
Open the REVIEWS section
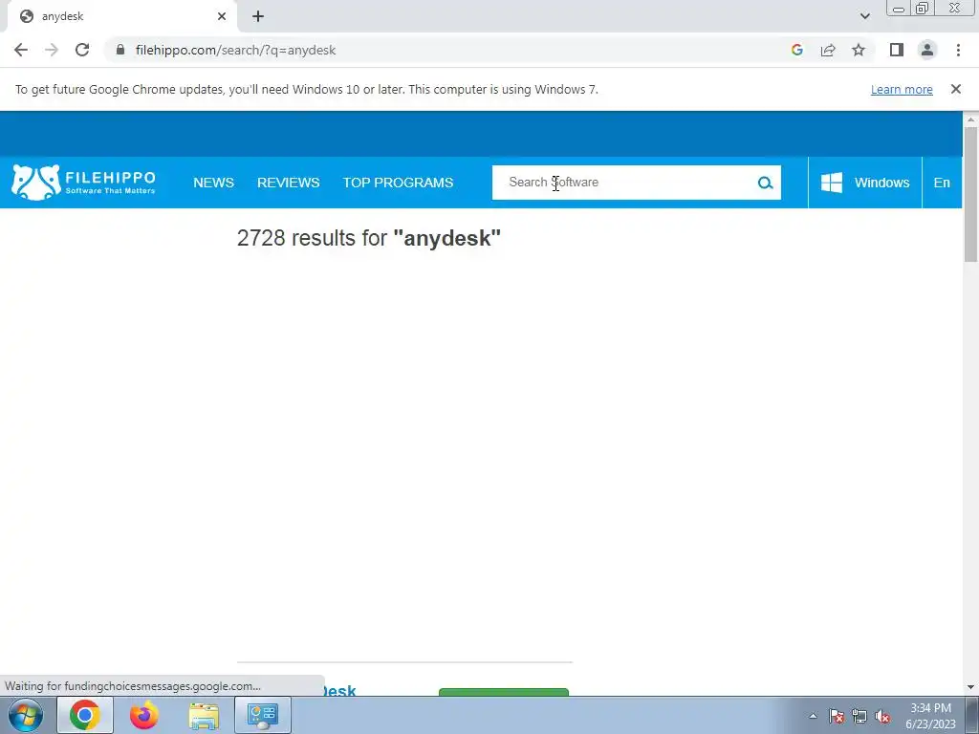click(289, 183)
